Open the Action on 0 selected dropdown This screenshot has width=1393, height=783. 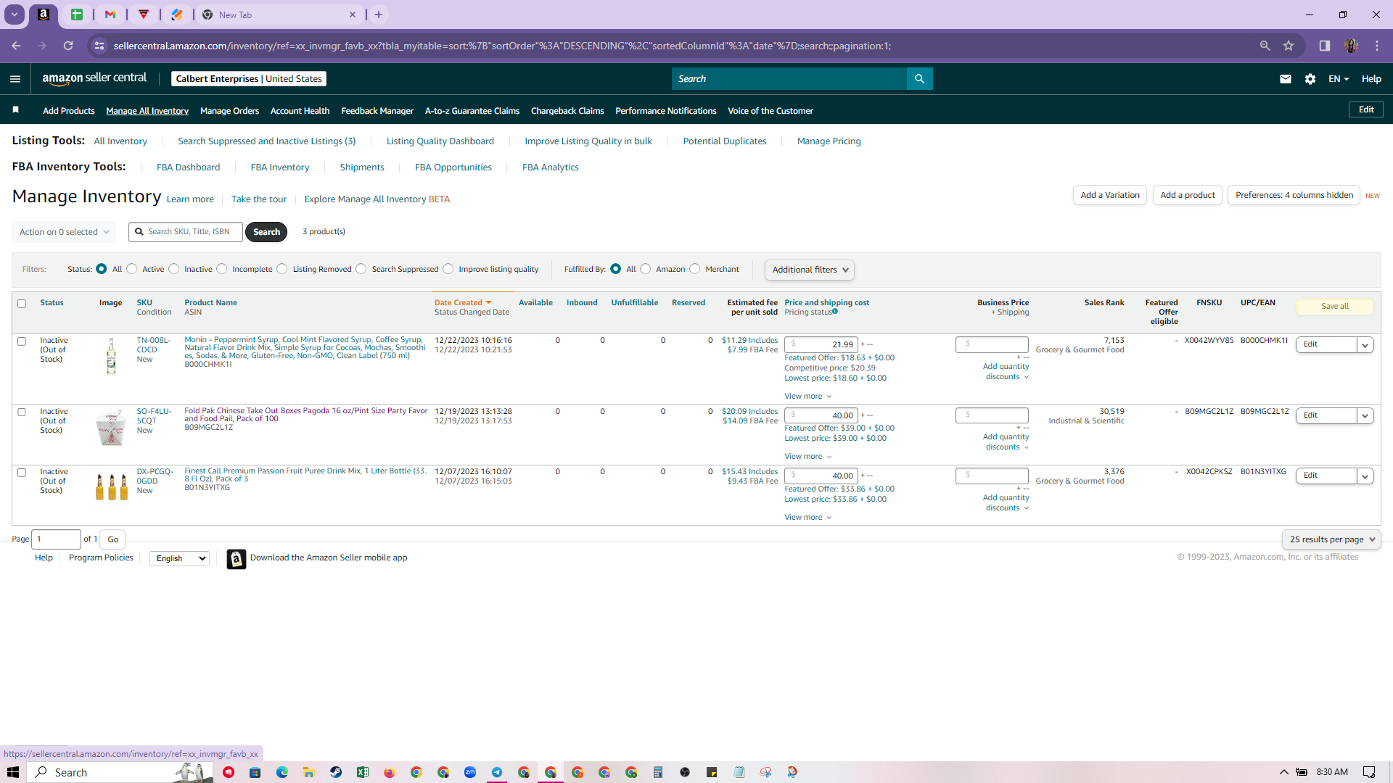click(64, 232)
